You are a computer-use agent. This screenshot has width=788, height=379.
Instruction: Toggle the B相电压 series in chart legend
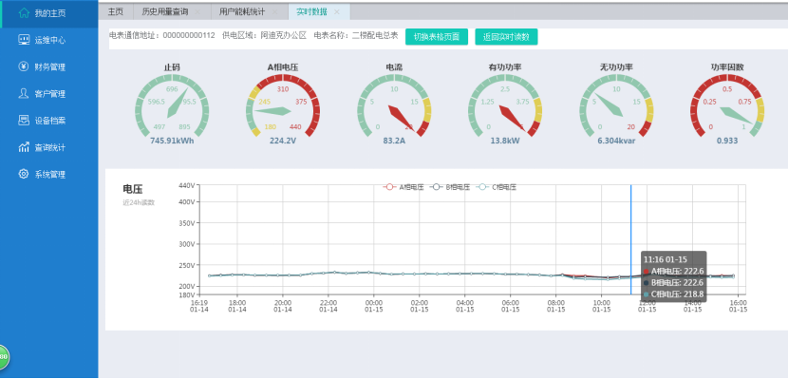click(449, 187)
